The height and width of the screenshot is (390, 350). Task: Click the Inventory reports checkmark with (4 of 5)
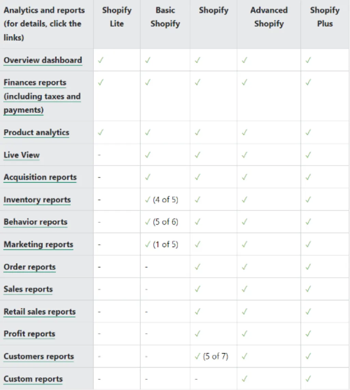click(161, 200)
